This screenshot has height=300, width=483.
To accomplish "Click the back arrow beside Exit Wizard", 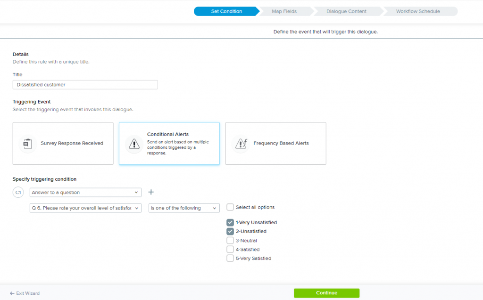I will tap(12, 293).
